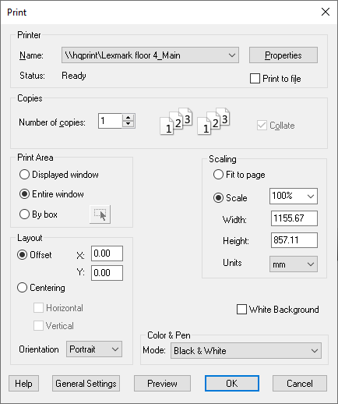
Task: Open General Settings
Action: (86, 383)
